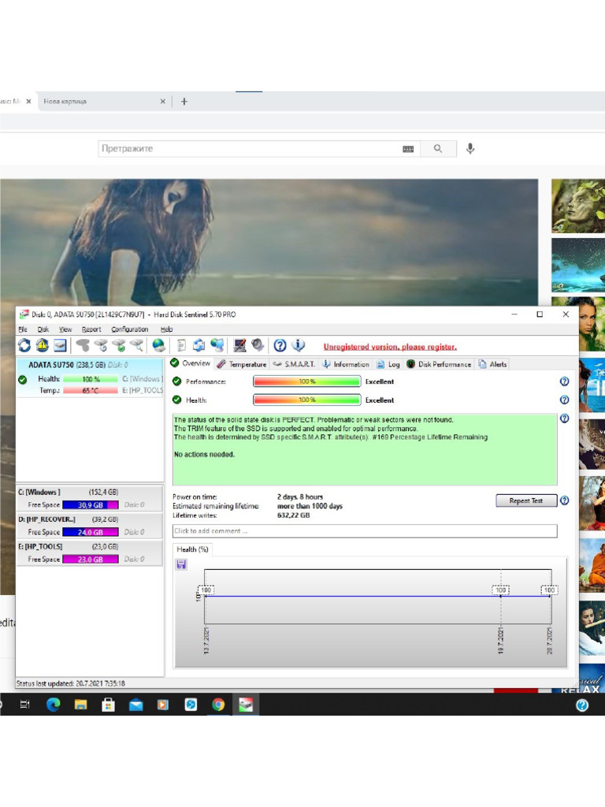Click the information 'i' toolbar icon
Image resolution: width=605 pixels, height=807 pixels.
click(x=299, y=345)
